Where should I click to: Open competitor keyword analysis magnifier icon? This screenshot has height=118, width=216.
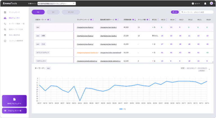point(5,29)
